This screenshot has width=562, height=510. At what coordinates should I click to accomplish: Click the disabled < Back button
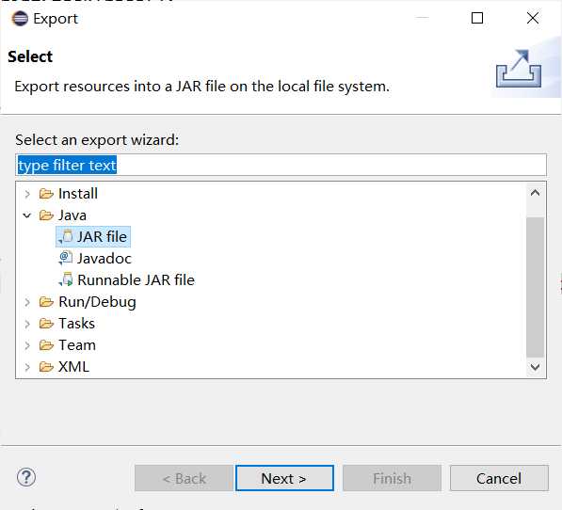[x=184, y=478]
